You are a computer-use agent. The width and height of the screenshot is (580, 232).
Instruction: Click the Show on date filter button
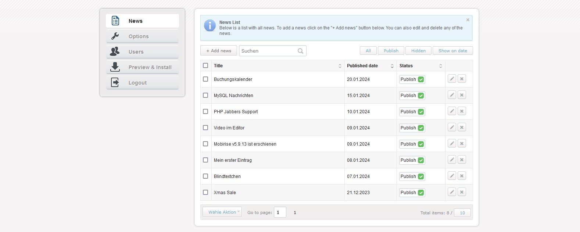point(452,51)
